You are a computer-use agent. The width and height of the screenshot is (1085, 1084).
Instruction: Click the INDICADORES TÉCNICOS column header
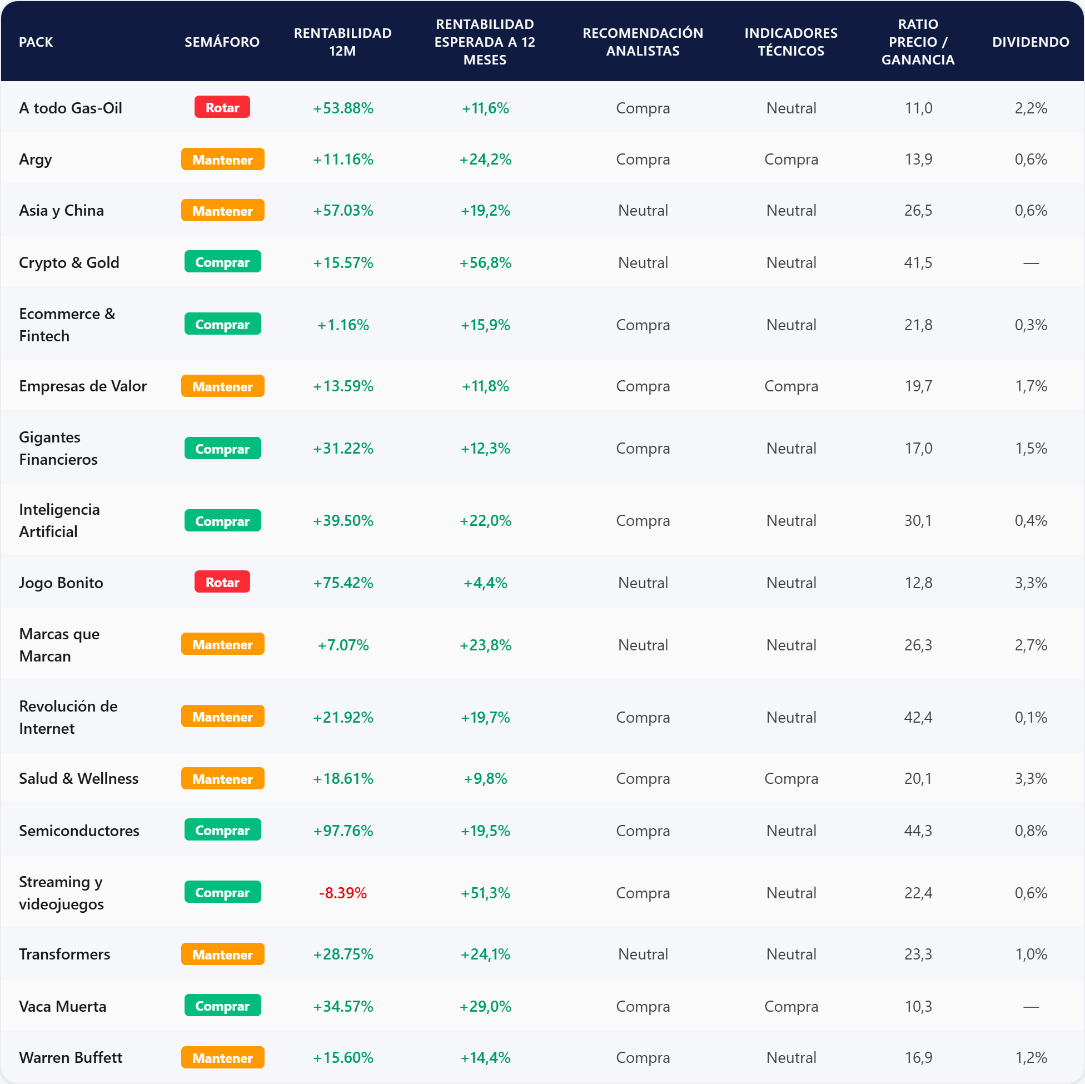790,42
